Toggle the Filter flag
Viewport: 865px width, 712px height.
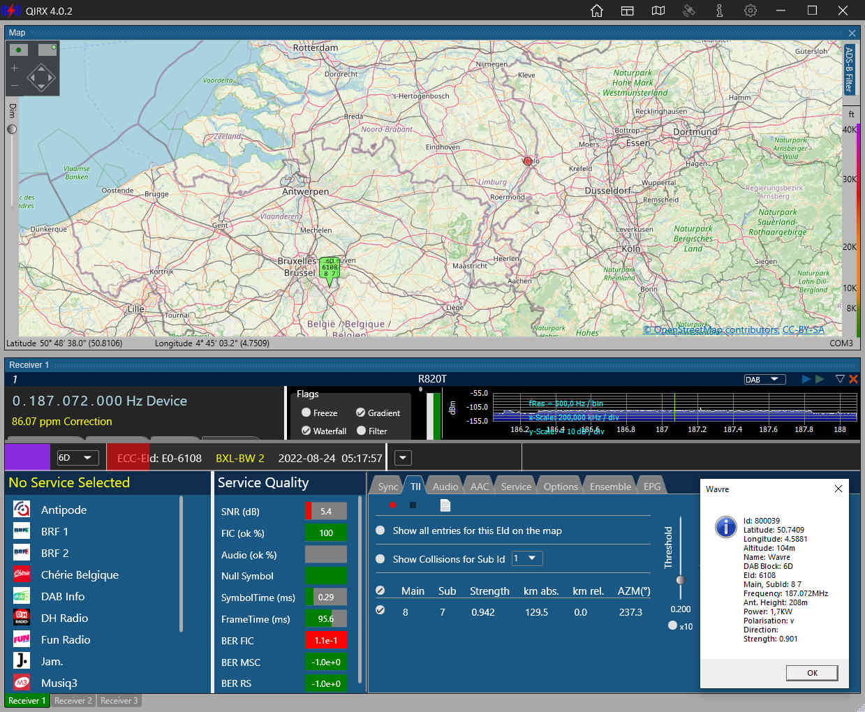pos(361,431)
